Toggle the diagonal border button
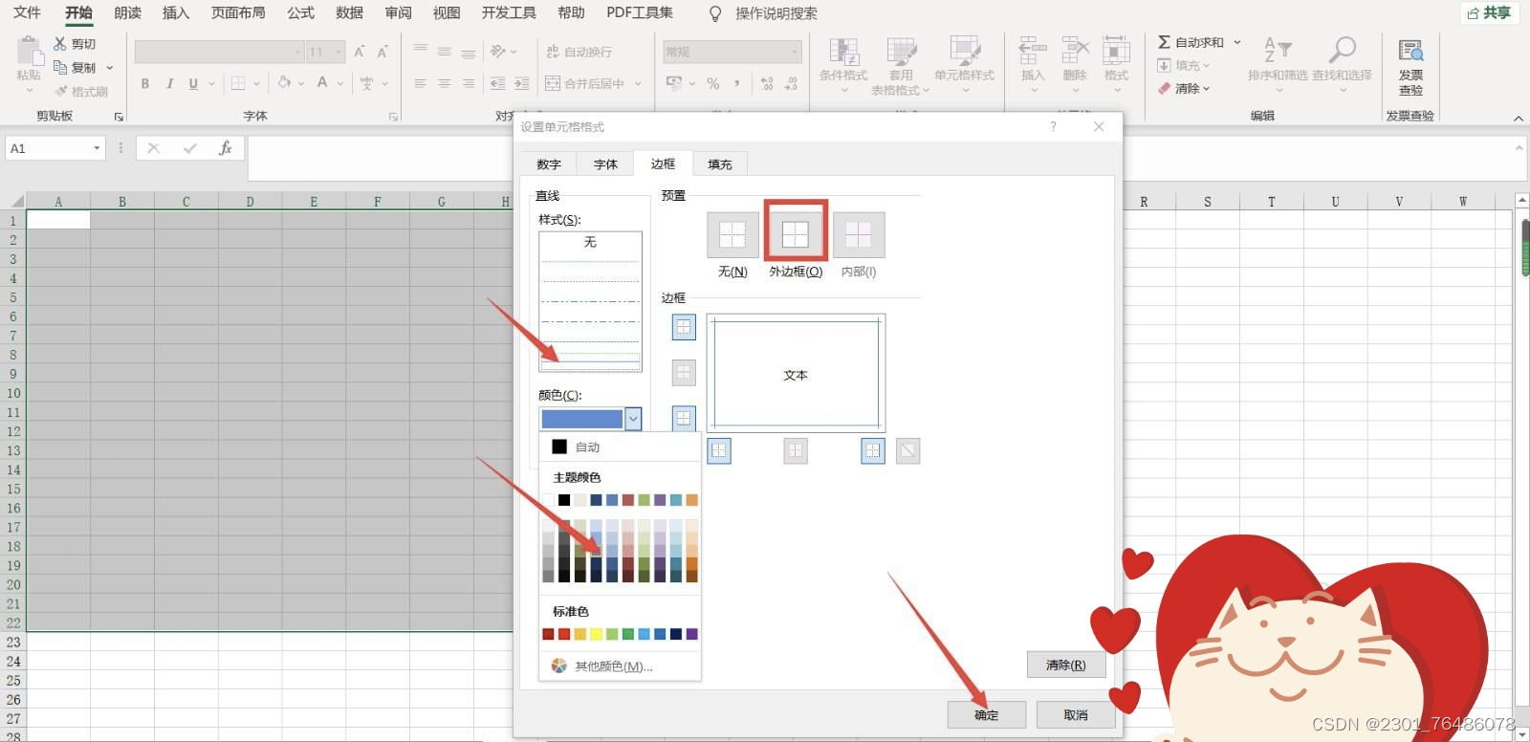Screen dimensions: 1530x742 908,450
